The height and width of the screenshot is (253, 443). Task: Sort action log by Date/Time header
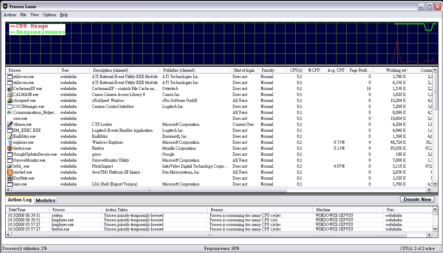click(x=27, y=210)
